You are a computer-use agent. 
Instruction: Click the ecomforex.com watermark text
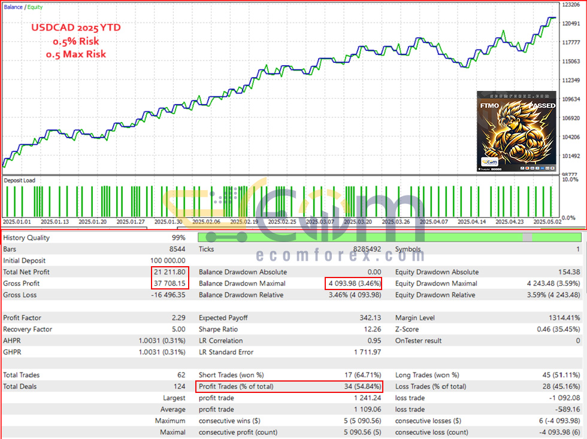coord(340,255)
